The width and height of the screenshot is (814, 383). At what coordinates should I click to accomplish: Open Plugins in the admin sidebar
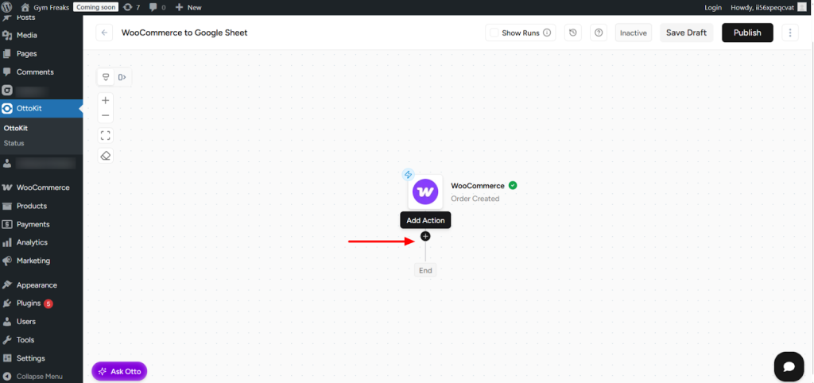pos(30,304)
